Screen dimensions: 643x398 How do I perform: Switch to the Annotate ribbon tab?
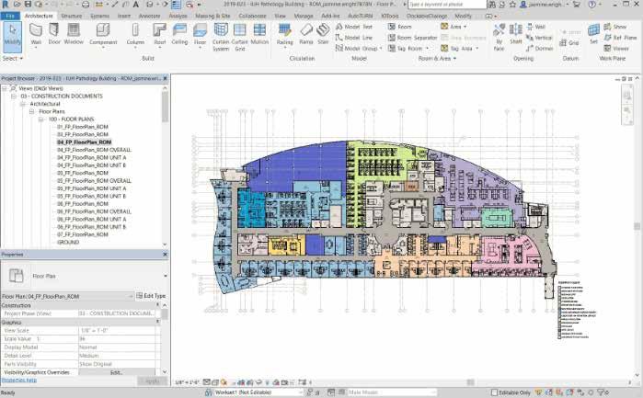point(149,16)
